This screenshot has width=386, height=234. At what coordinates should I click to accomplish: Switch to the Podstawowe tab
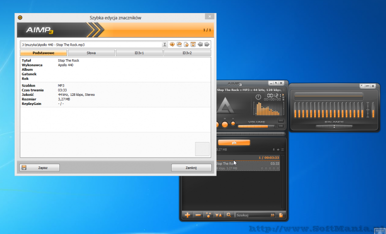[x=43, y=53]
